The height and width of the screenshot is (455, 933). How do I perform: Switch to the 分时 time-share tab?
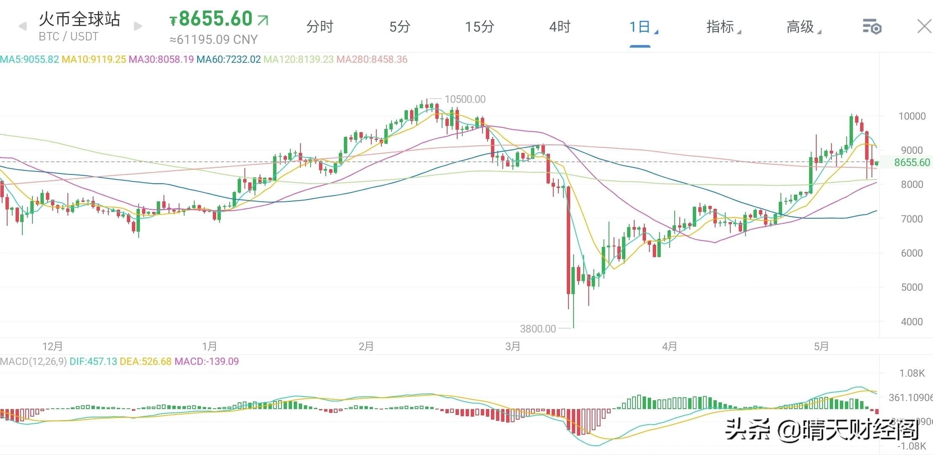tap(319, 27)
